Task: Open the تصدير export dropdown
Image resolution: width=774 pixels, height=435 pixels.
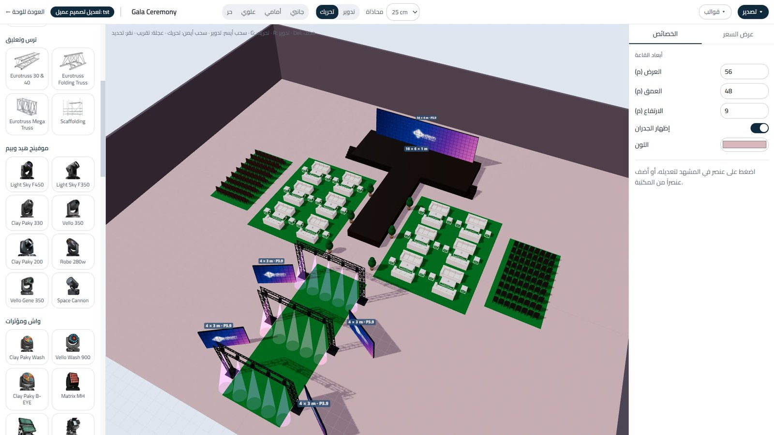Action: (x=753, y=12)
